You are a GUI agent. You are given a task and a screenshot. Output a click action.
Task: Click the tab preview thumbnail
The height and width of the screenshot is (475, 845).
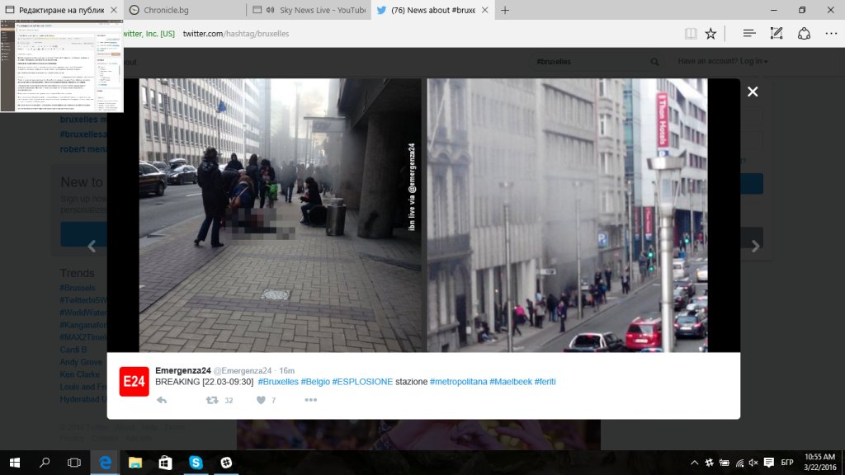click(x=62, y=66)
